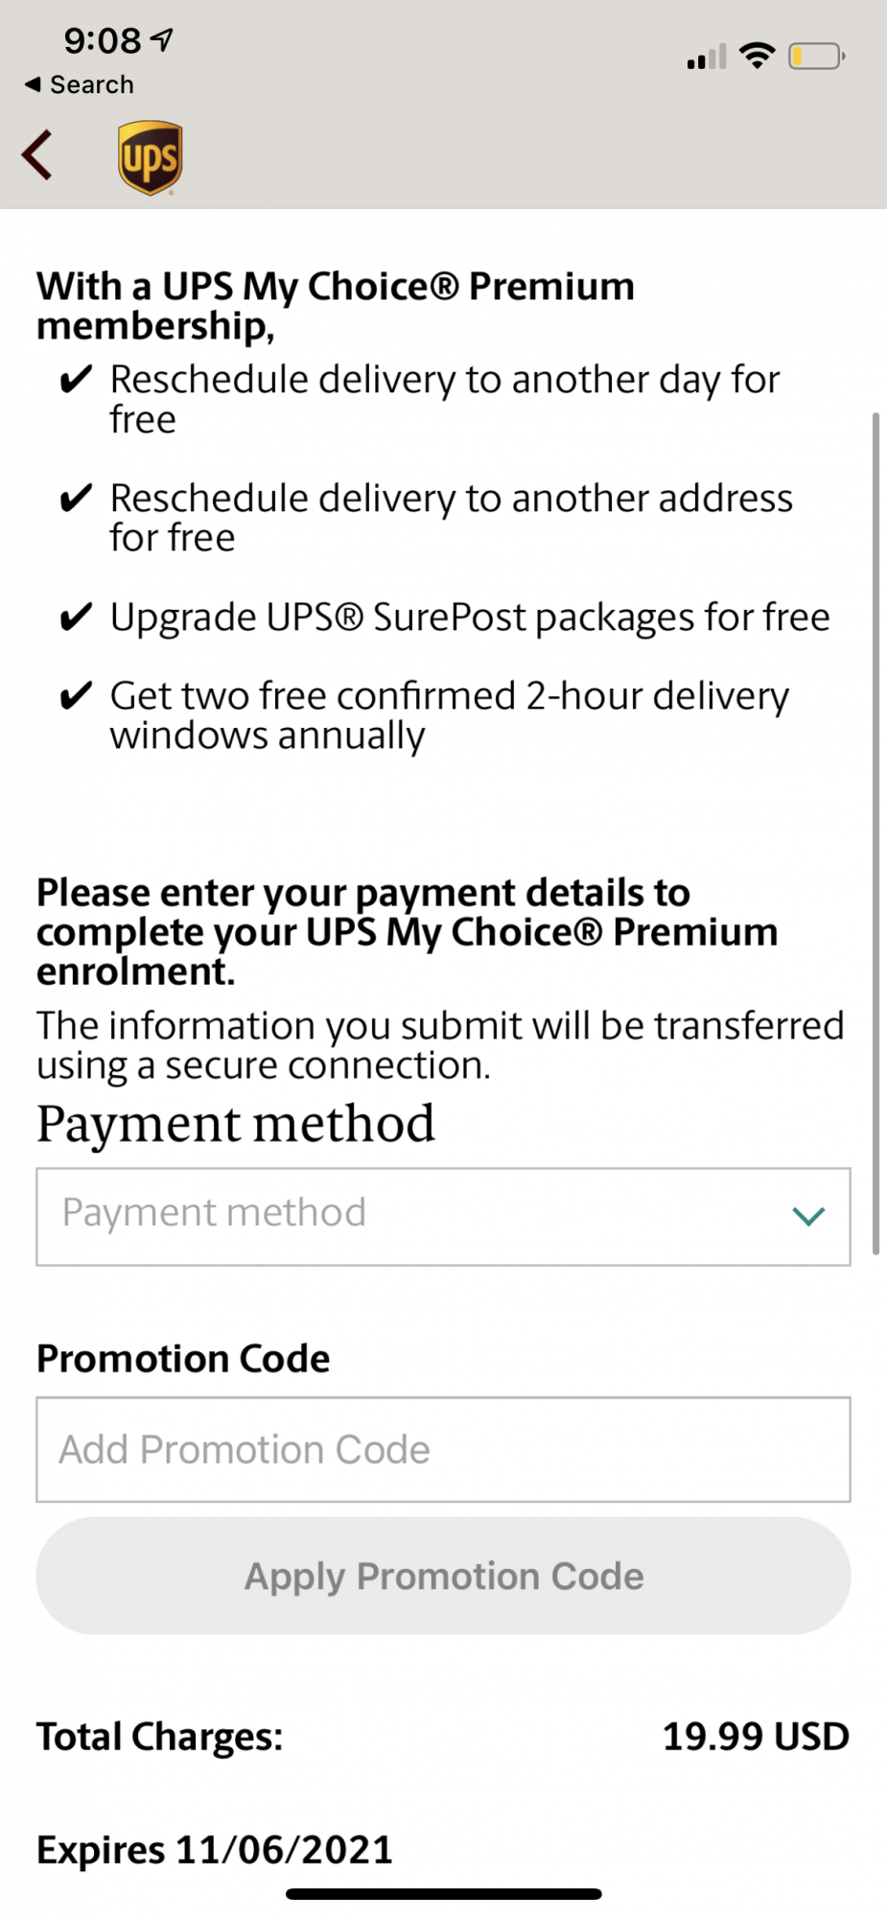Click the teal chevron in Payment method field
This screenshot has height=1918, width=887.
808,1217
